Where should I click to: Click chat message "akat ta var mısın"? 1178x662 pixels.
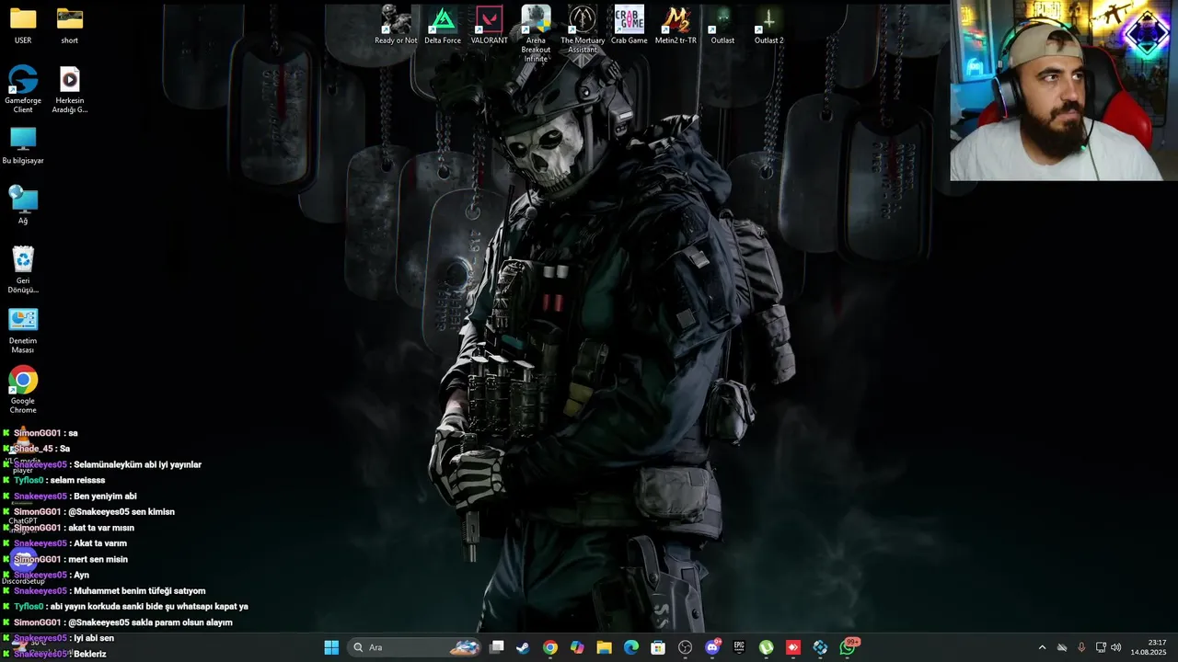[x=101, y=528]
